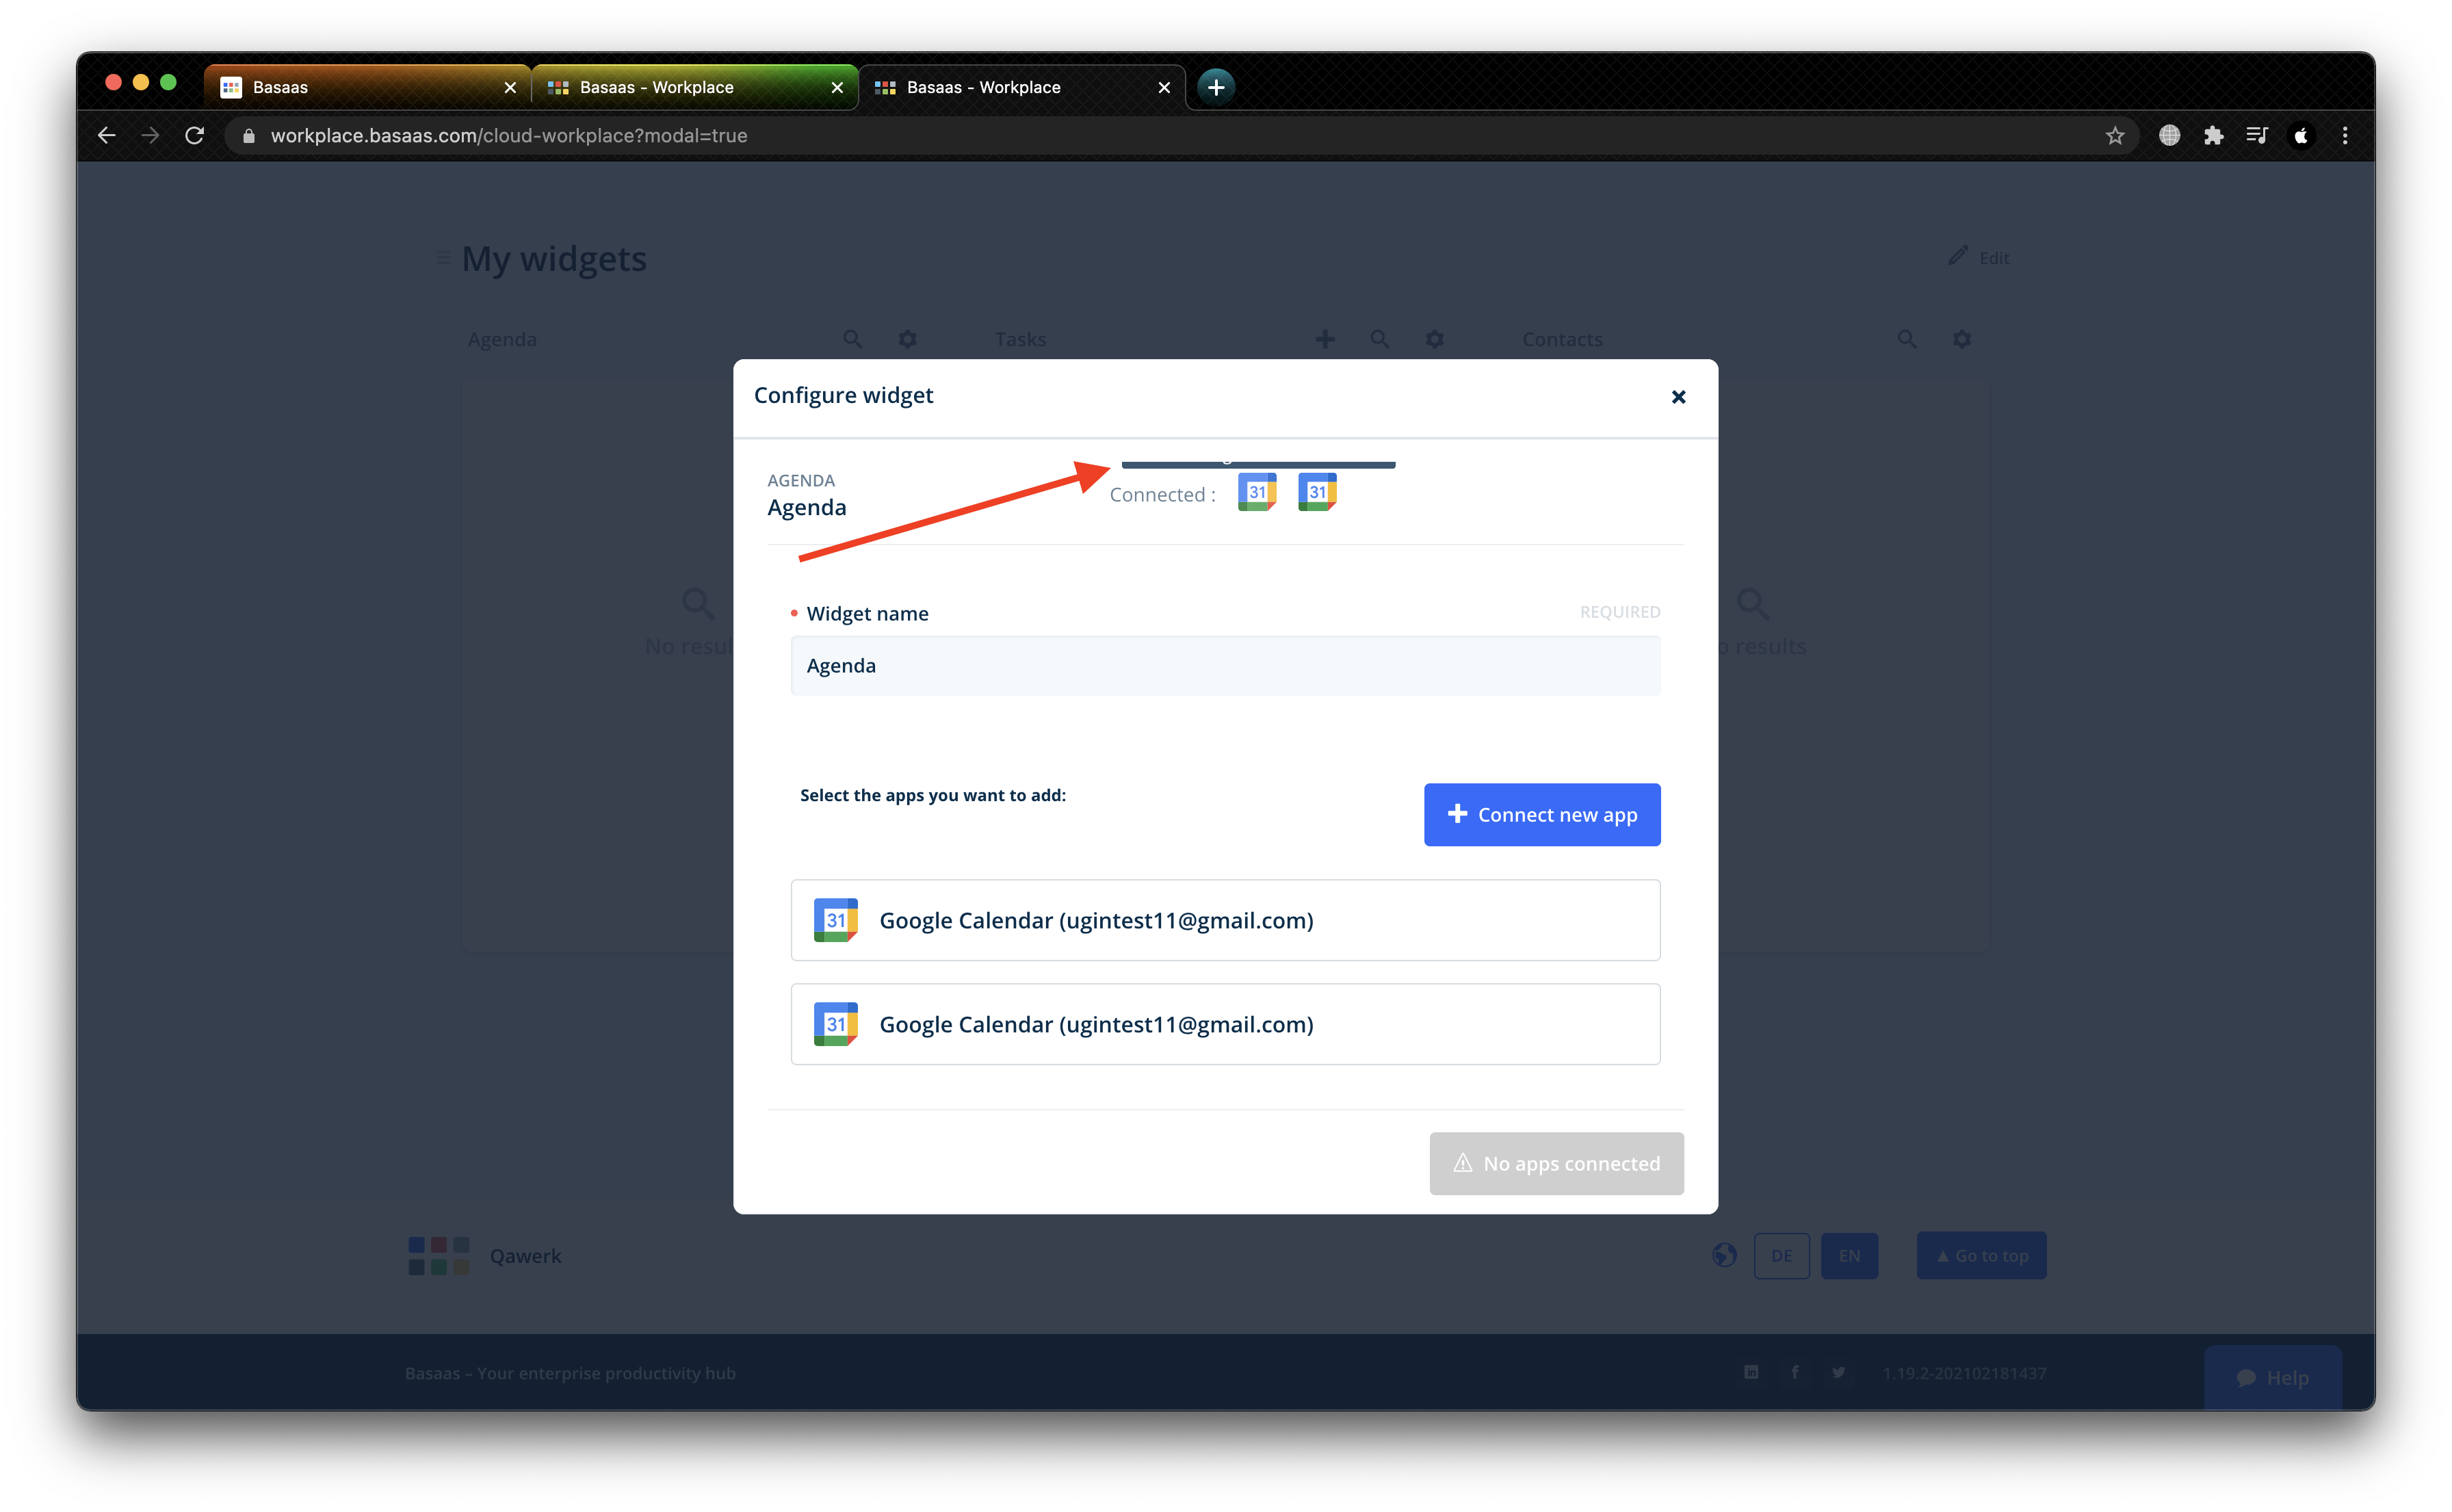Click the Edit link next to My widgets
2452x1512 pixels.
point(1979,257)
